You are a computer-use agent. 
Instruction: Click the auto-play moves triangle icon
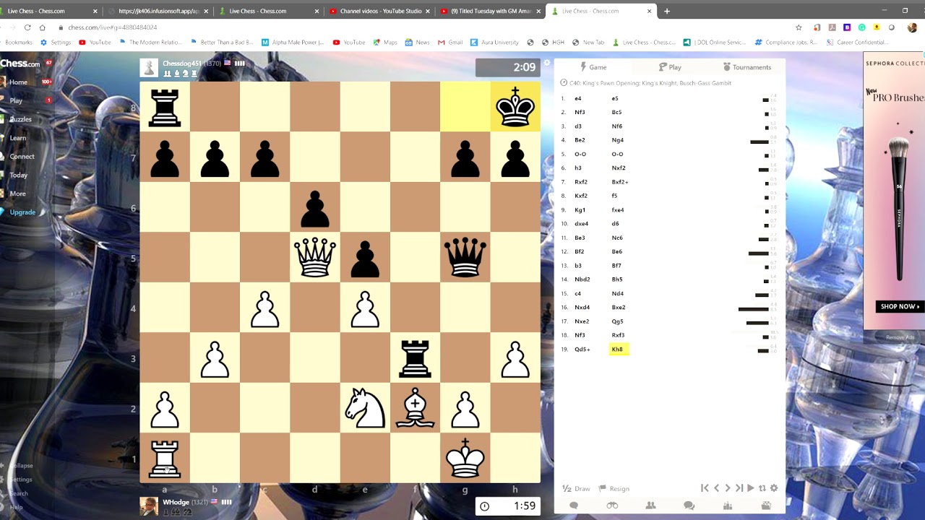(751, 488)
